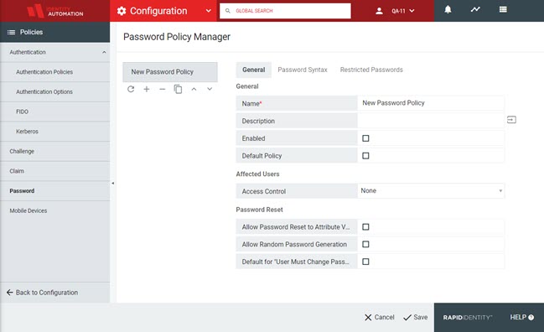
Task: Refresh the password policy list
Action: click(x=131, y=89)
